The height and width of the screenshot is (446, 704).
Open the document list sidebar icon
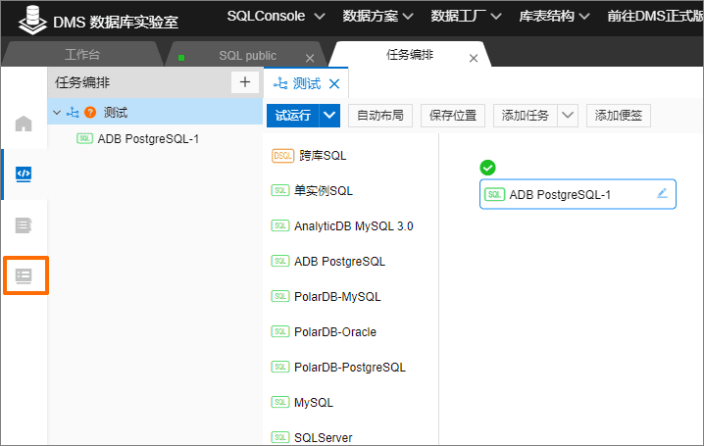coord(24,225)
